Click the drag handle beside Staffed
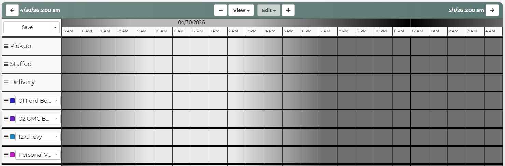The height and width of the screenshot is (166, 505). [6, 64]
